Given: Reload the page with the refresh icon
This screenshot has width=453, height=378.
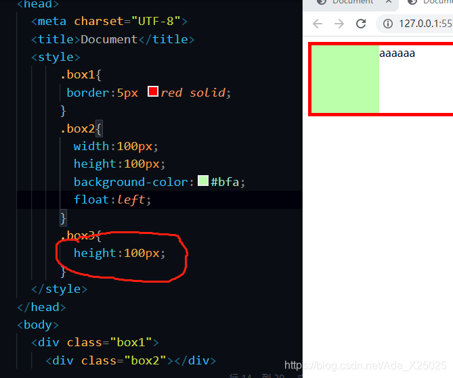Looking at the screenshot, I should [361, 24].
